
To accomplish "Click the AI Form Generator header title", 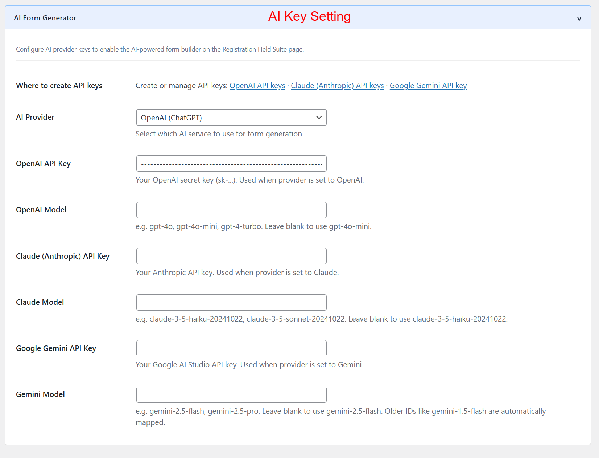I will pos(45,18).
